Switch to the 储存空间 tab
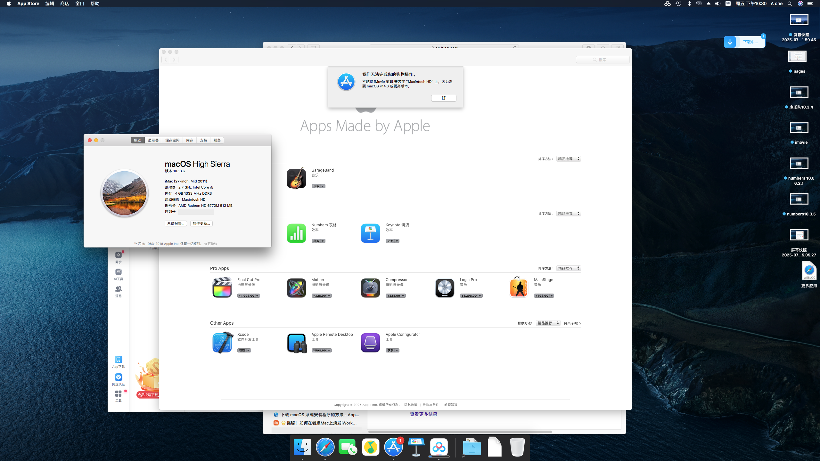This screenshot has width=820, height=461. click(172, 140)
